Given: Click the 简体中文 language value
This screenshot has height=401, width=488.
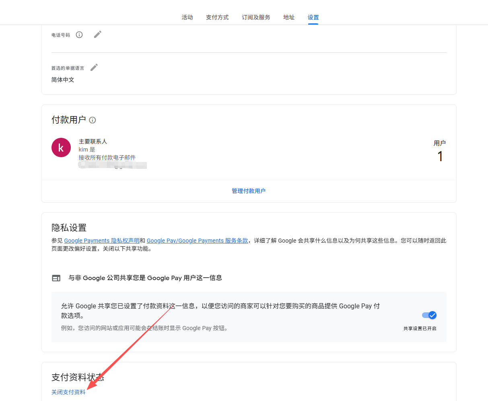Looking at the screenshot, I should 63,80.
